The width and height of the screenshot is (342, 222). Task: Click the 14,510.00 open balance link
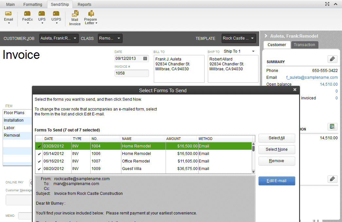pos(329,84)
